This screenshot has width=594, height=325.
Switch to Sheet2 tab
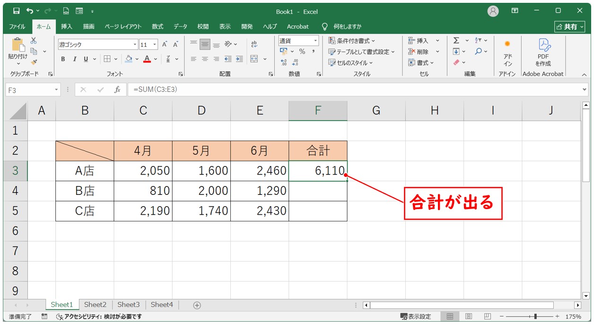click(95, 305)
